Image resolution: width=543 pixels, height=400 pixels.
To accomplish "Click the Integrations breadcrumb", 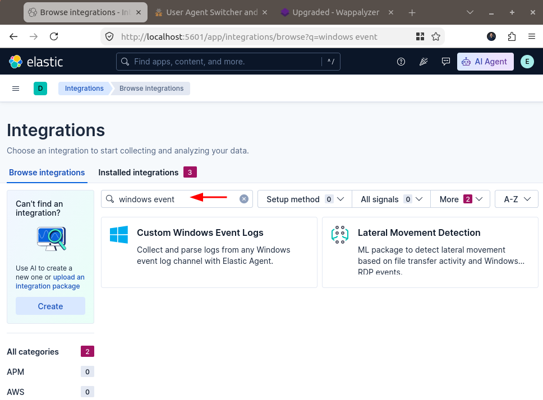I will coord(84,89).
